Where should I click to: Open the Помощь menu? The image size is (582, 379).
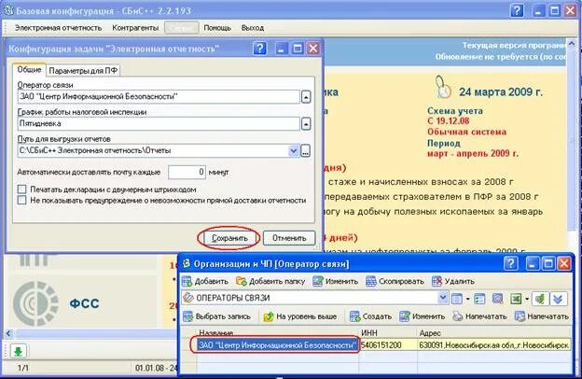click(217, 28)
